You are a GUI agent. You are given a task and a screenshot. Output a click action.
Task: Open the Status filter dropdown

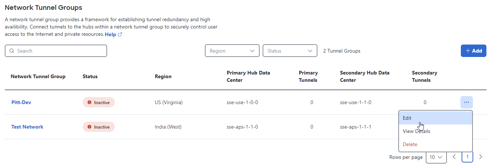(x=290, y=51)
